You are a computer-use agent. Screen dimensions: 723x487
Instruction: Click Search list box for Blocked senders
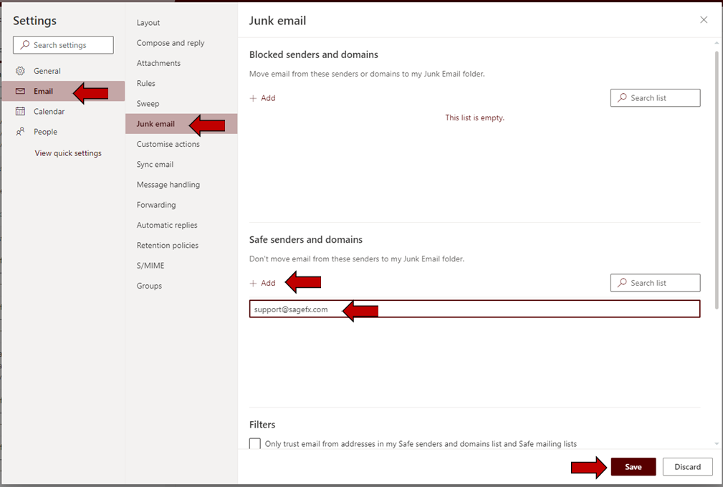[655, 98]
